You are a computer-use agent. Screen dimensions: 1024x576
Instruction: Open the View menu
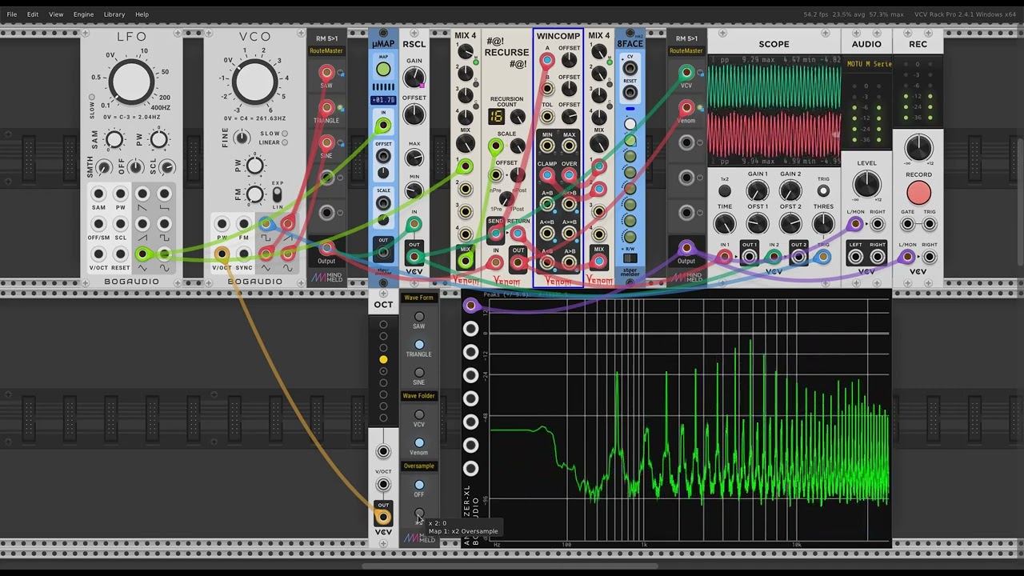point(56,14)
